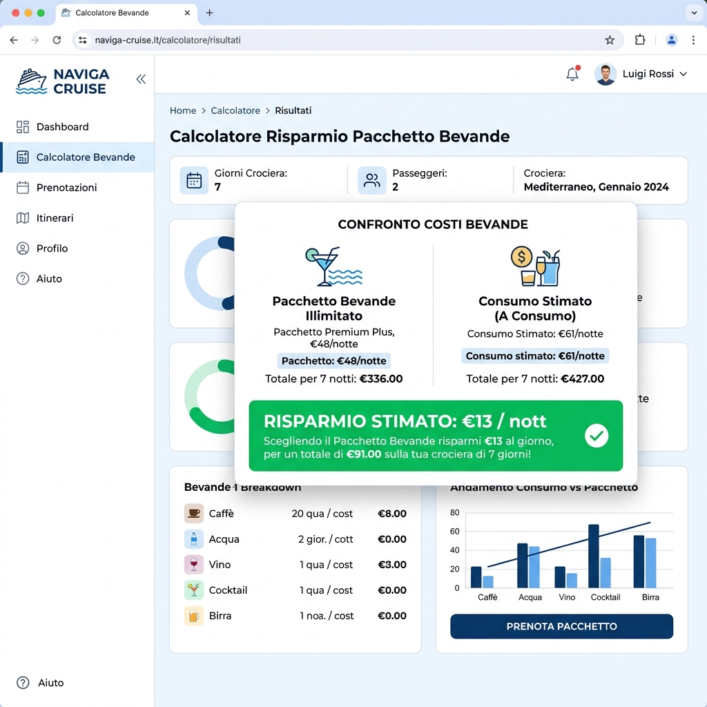The height and width of the screenshot is (707, 707).
Task: Click the browser address bar URL
Action: pos(168,40)
